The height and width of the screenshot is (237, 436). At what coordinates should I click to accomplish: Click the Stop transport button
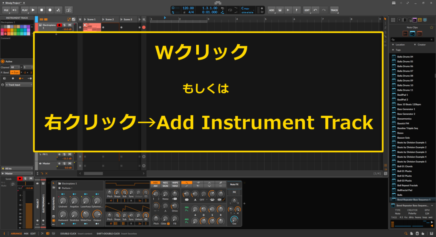(41, 10)
